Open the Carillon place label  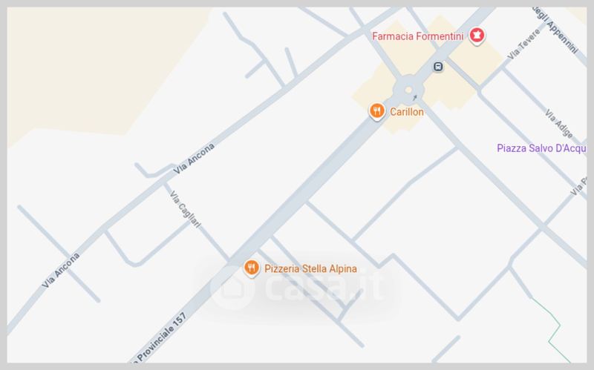407,112
